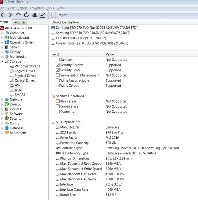The height and width of the screenshot is (200, 198).
Task: Click the Computer tree icon
Action: pyautogui.click(x=7, y=33)
